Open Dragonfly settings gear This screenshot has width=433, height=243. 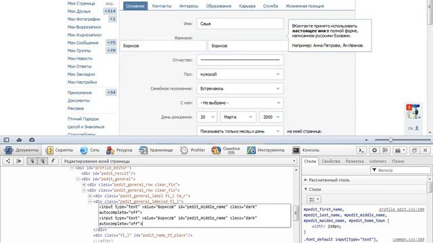(374, 150)
